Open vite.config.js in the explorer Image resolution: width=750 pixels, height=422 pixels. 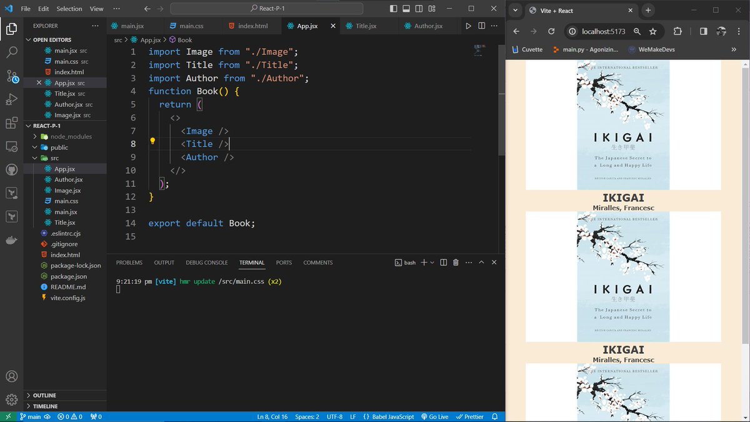tap(67, 298)
